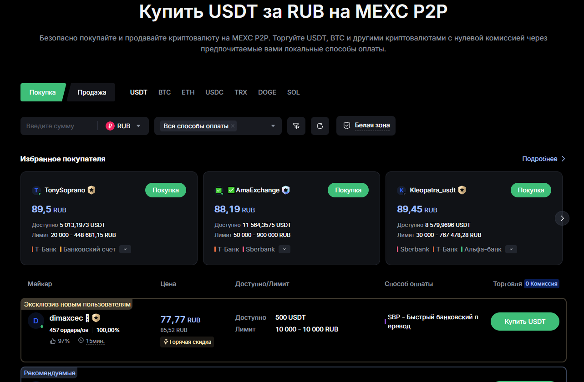Image resolution: width=584 pixels, height=382 pixels.
Task: Remove the Все способы оплаты filter tag
Action: coord(233,126)
